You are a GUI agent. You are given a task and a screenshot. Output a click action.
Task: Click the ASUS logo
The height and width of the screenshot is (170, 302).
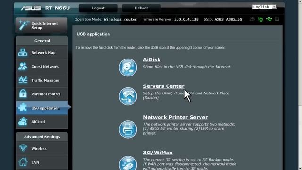click(31, 8)
